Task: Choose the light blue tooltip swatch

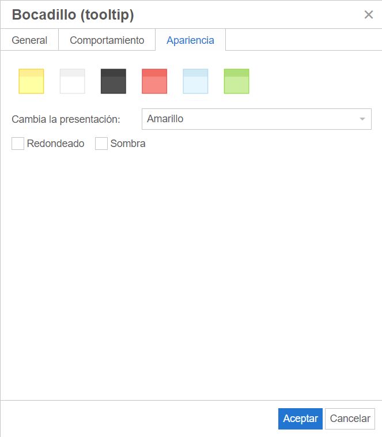Action: (195, 81)
